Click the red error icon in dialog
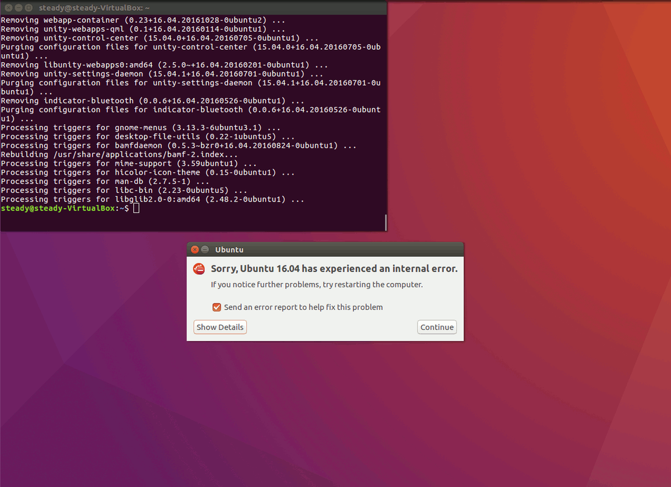Image resolution: width=671 pixels, height=487 pixels. [x=199, y=268]
